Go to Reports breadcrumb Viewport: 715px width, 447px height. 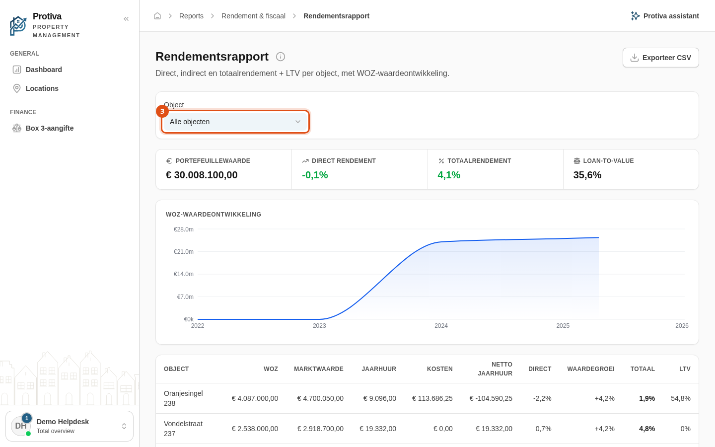(191, 16)
